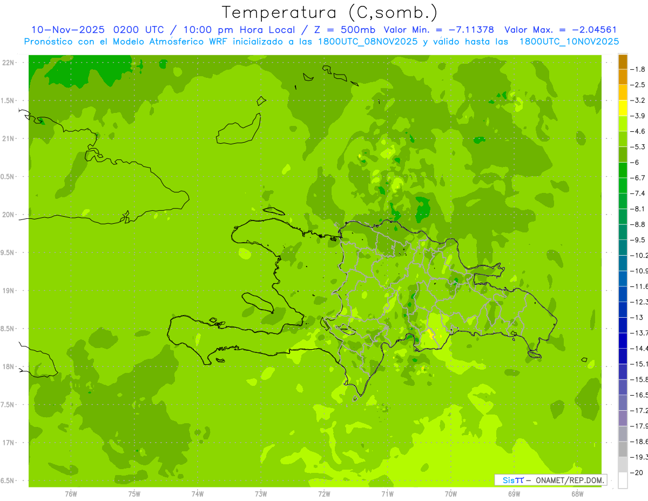
Task: Click the '17N' latitude axis label
Action: coord(9,443)
